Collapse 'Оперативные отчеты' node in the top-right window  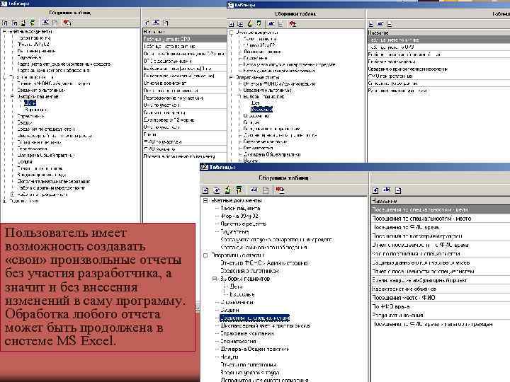[232, 77]
